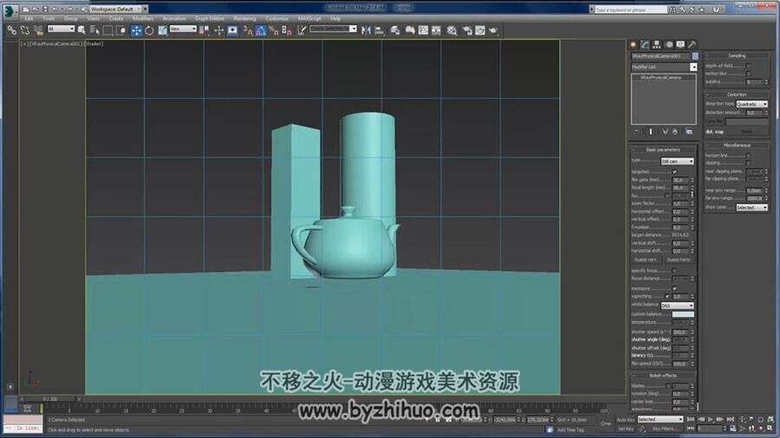Open the distortion type Quadratic dropdown

click(751, 104)
